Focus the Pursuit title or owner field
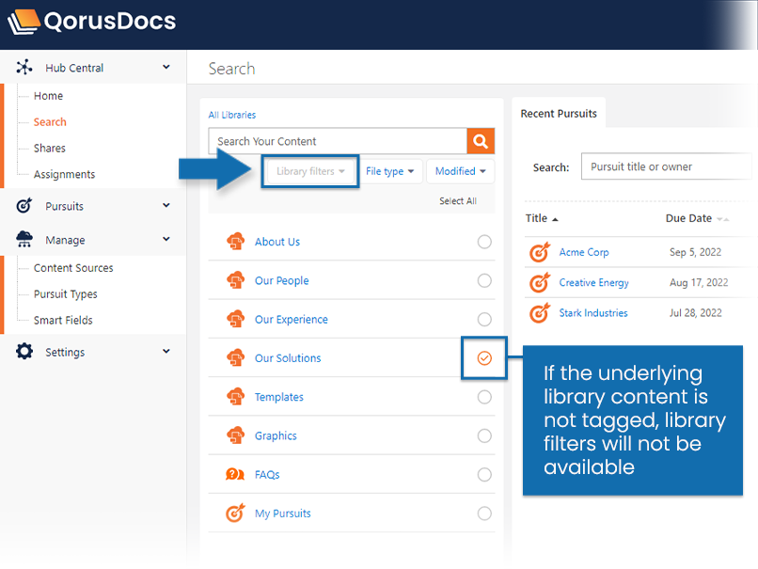The width and height of the screenshot is (758, 569). click(667, 166)
